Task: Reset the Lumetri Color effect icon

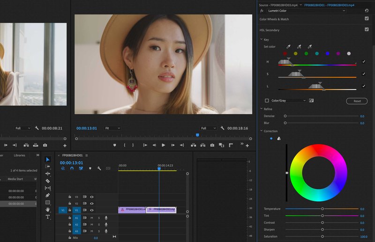Action: (x=367, y=10)
